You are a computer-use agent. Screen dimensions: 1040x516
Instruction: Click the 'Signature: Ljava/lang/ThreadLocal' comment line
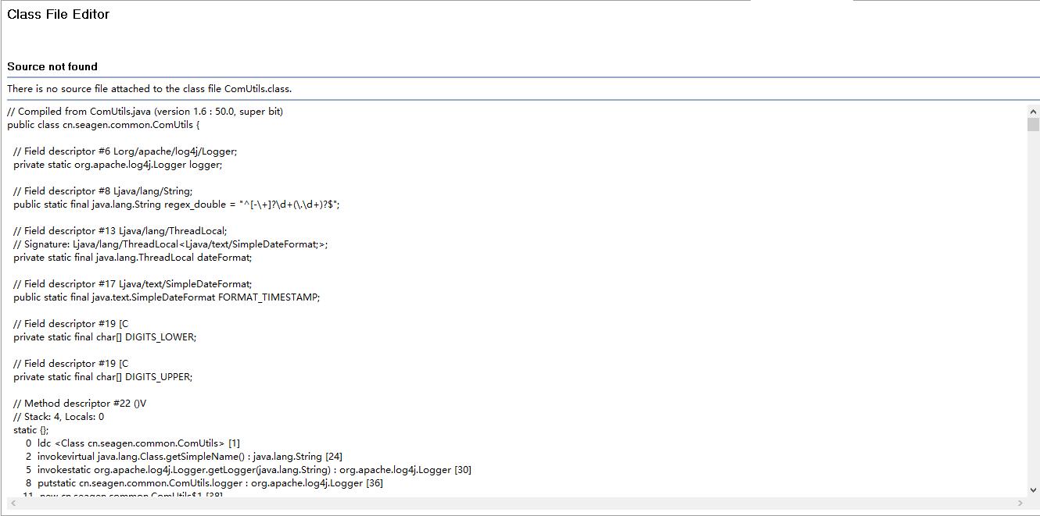170,244
